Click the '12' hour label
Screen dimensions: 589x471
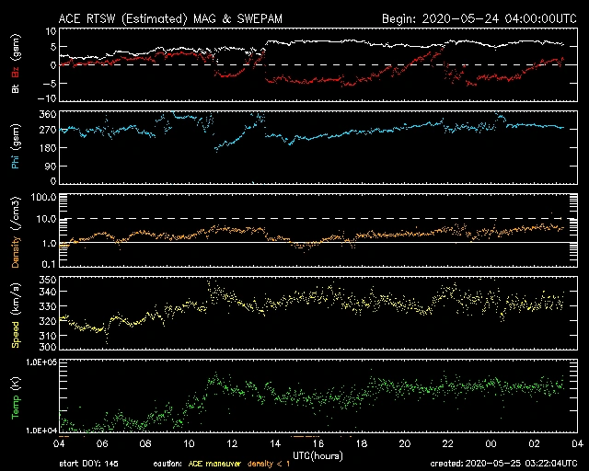(x=232, y=444)
